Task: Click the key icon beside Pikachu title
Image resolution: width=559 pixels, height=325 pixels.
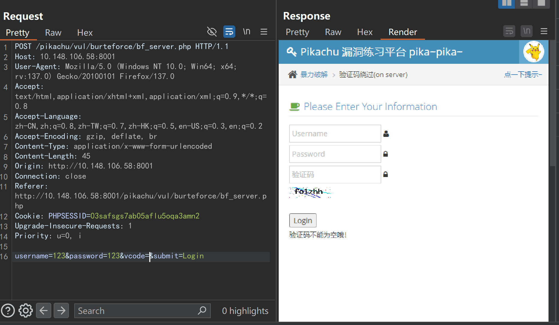Action: click(292, 52)
